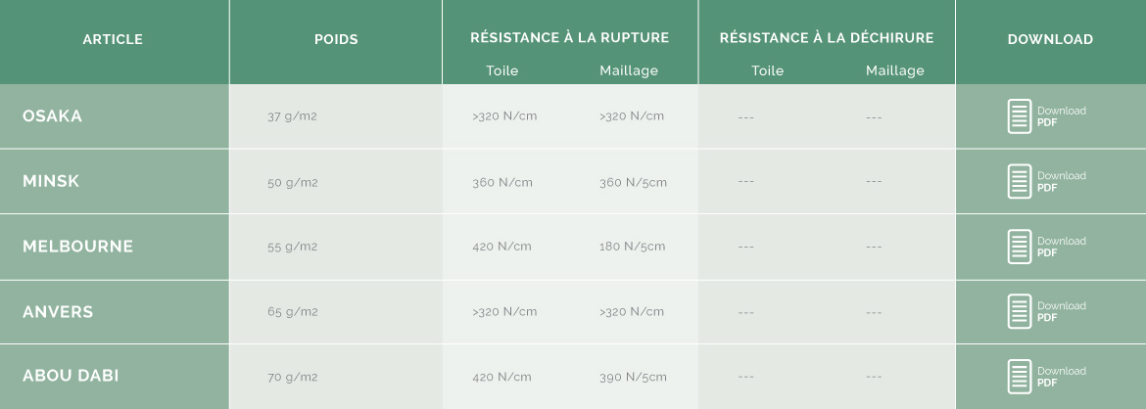Click the ARTICLE column header
The image size is (1146, 409).
coord(113,39)
